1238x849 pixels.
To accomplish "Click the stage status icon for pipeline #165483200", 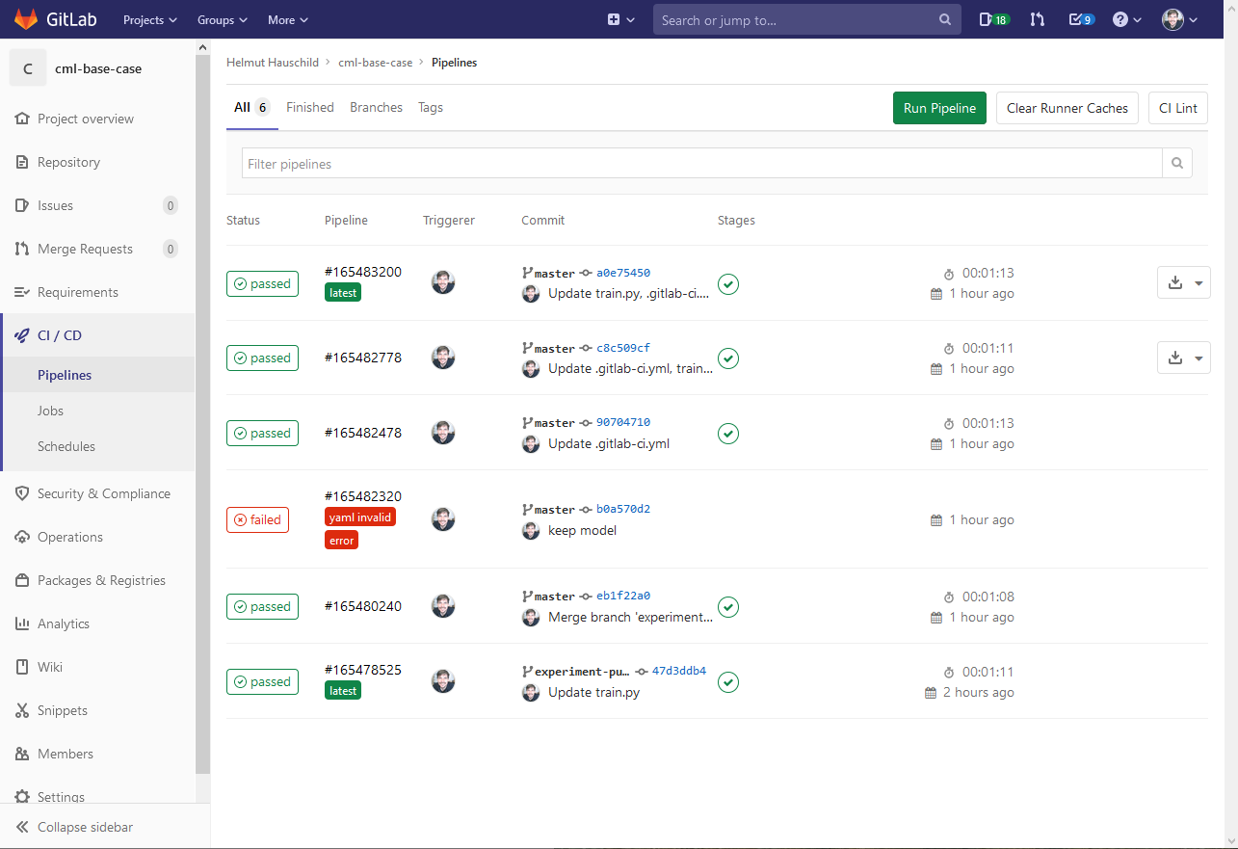I will [x=728, y=283].
